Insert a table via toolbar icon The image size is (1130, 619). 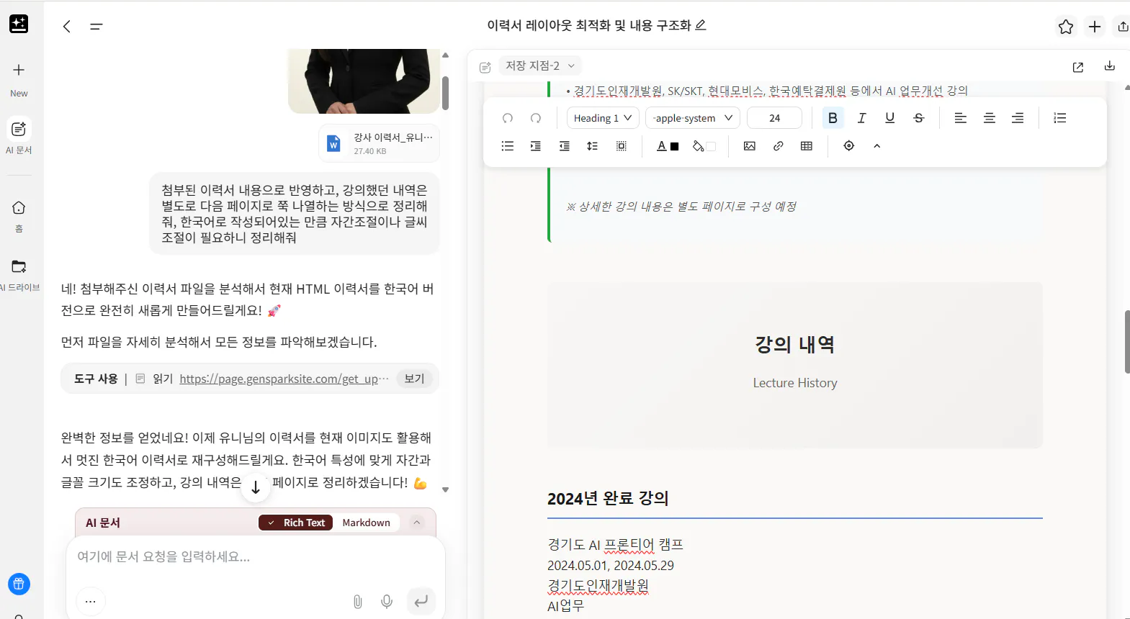(807, 146)
